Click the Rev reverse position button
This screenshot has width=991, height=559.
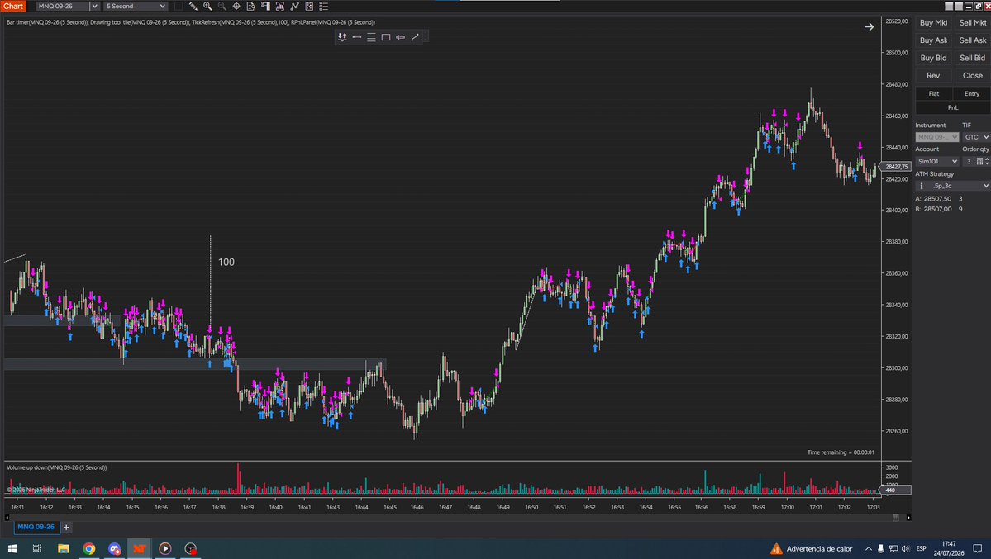coord(933,76)
